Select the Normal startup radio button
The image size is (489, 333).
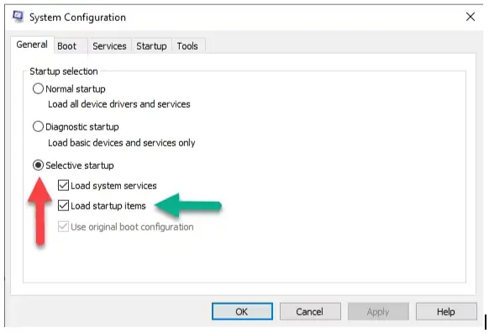[38, 89]
